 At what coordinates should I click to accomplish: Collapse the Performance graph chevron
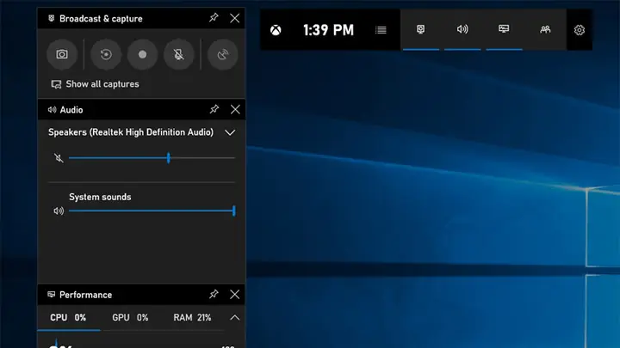[x=234, y=318]
